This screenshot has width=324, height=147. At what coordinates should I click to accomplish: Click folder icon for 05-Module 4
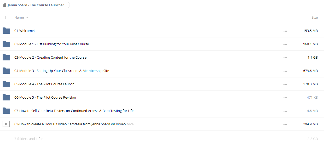(x=6, y=84)
